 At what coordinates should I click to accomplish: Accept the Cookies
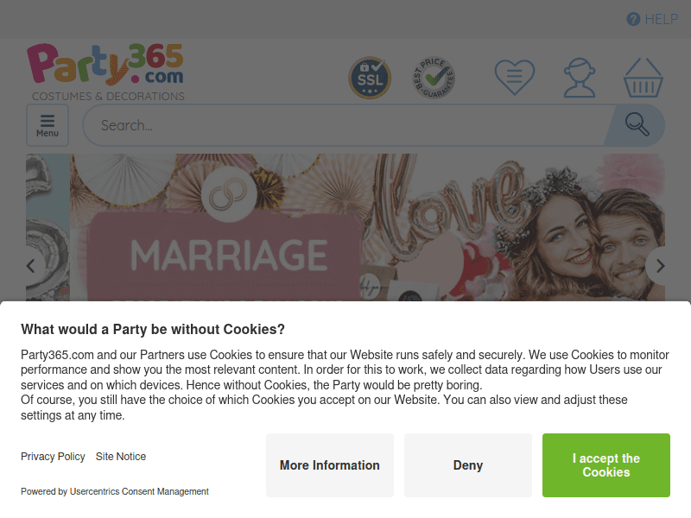[606, 464]
